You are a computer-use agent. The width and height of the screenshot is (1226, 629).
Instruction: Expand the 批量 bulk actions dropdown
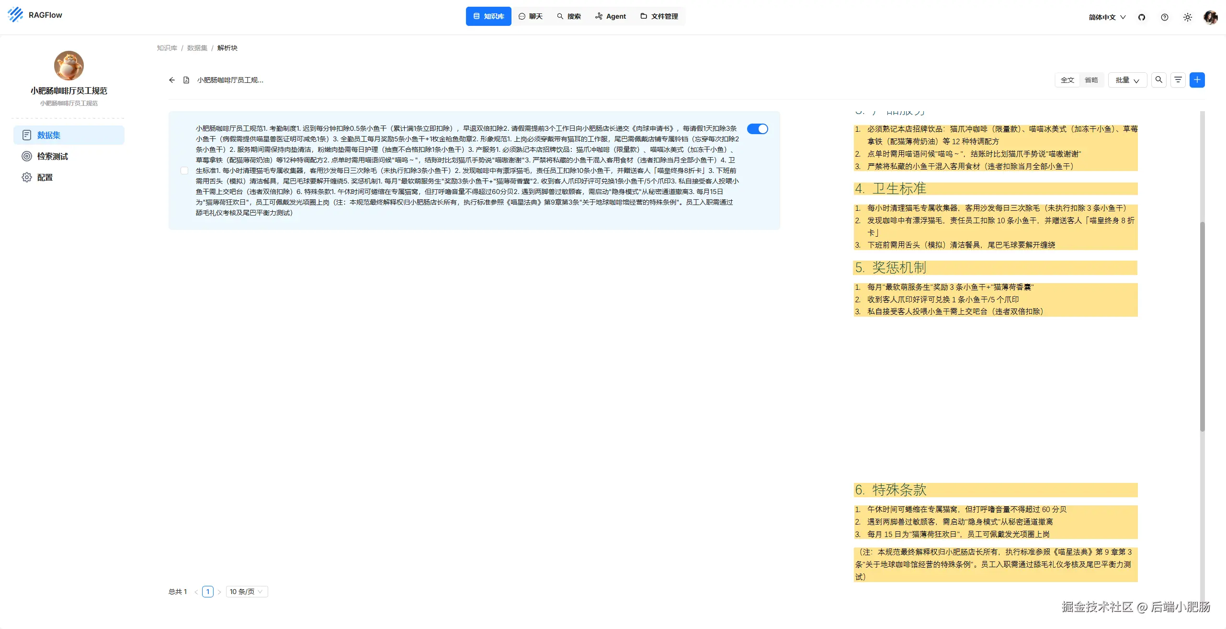[1127, 80]
